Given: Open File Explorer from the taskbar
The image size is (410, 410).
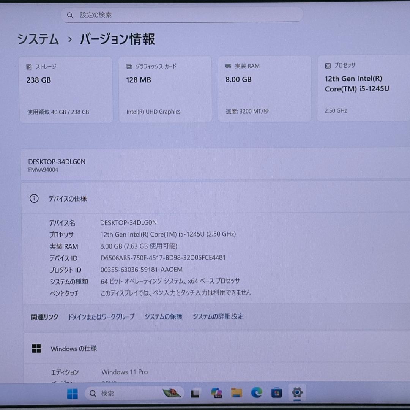Looking at the screenshot, I should (237, 393).
